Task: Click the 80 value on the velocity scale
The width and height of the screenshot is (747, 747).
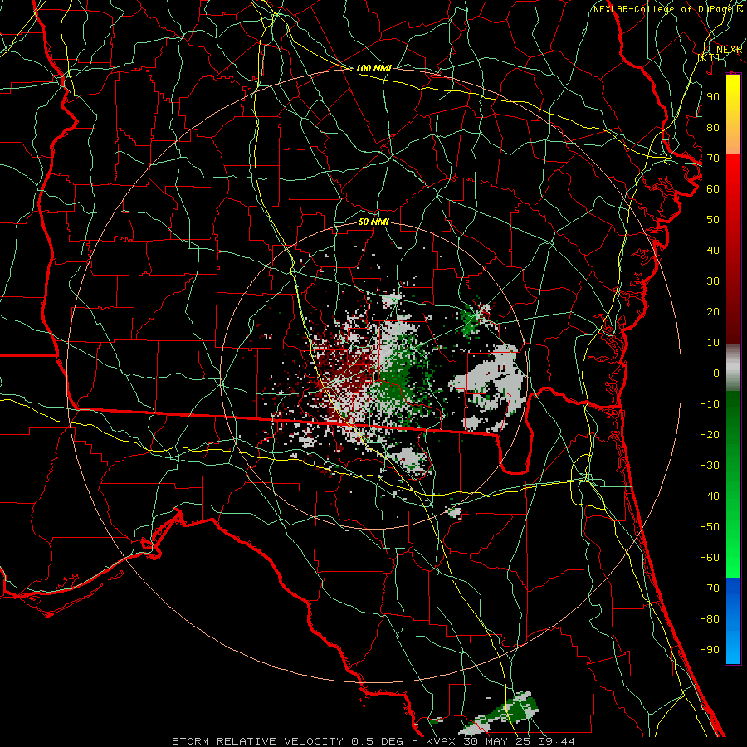Action: [713, 127]
